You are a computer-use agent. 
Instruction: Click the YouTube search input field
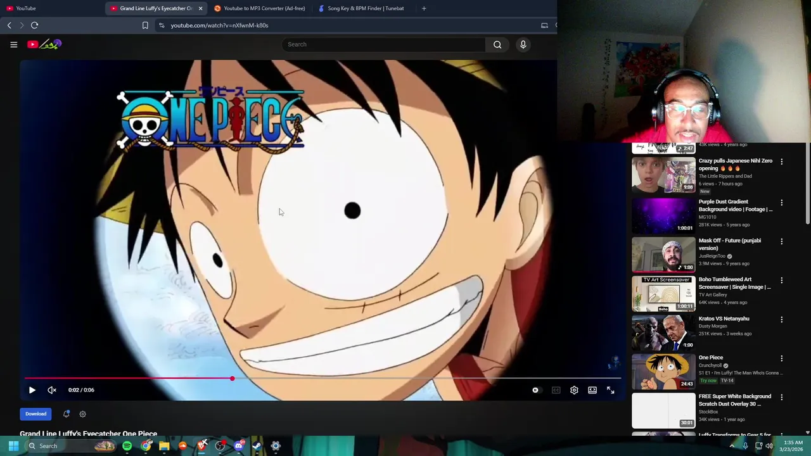[x=384, y=44]
